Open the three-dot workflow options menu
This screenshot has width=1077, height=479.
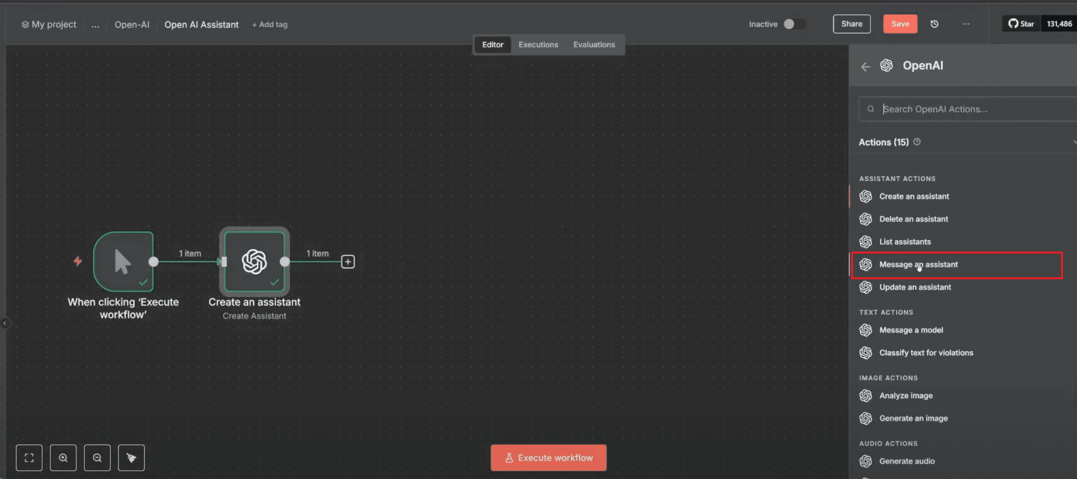(966, 24)
